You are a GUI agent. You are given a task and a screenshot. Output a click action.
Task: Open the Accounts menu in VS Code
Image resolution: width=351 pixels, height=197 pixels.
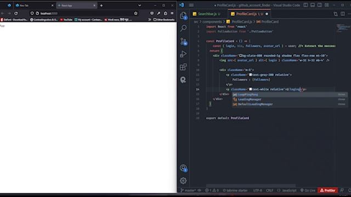tap(184, 168)
